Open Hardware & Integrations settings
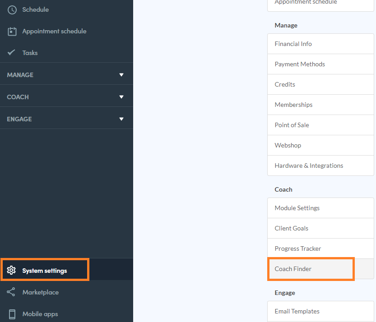 point(320,166)
